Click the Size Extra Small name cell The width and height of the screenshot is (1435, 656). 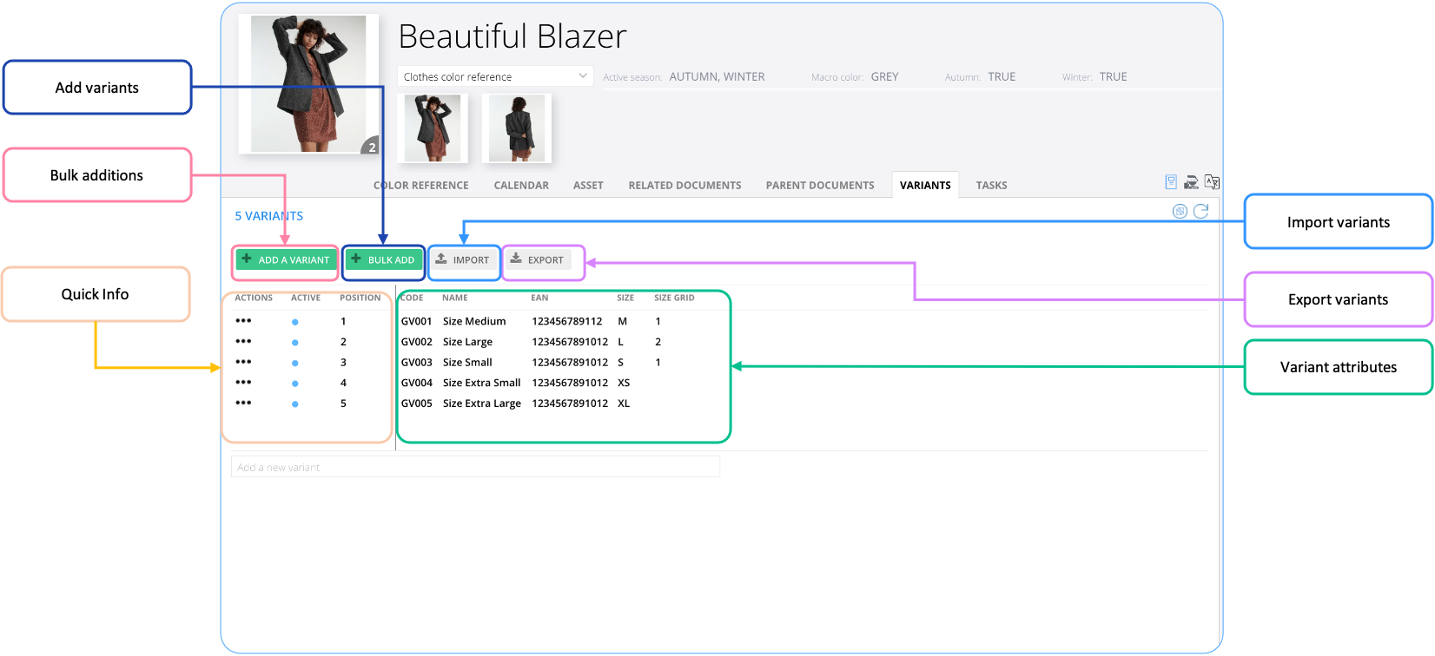click(482, 383)
